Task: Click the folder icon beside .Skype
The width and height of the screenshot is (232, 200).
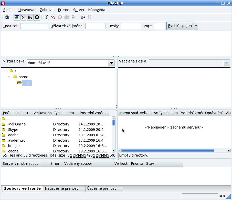Action: tap(4, 130)
